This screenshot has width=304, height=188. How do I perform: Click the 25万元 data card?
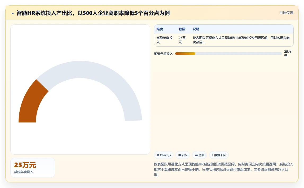(x=33, y=168)
